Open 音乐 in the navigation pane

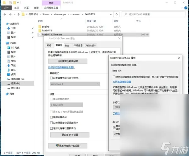click(13, 70)
